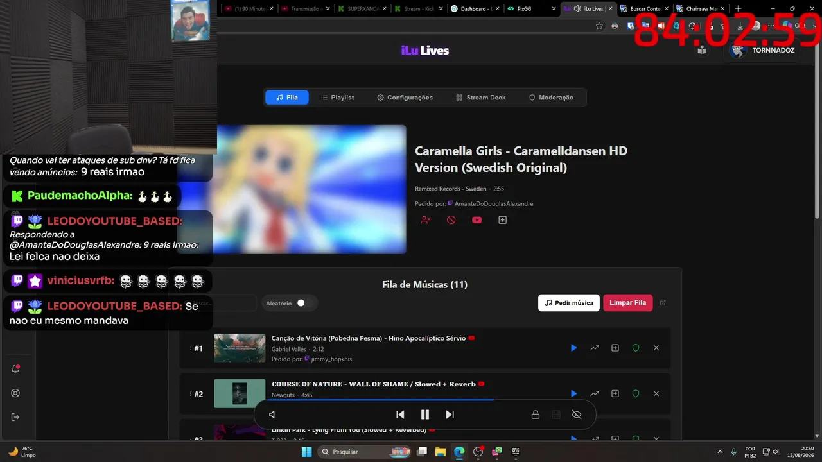
Task: Open a new browser tab
Action: pyautogui.click(x=738, y=9)
